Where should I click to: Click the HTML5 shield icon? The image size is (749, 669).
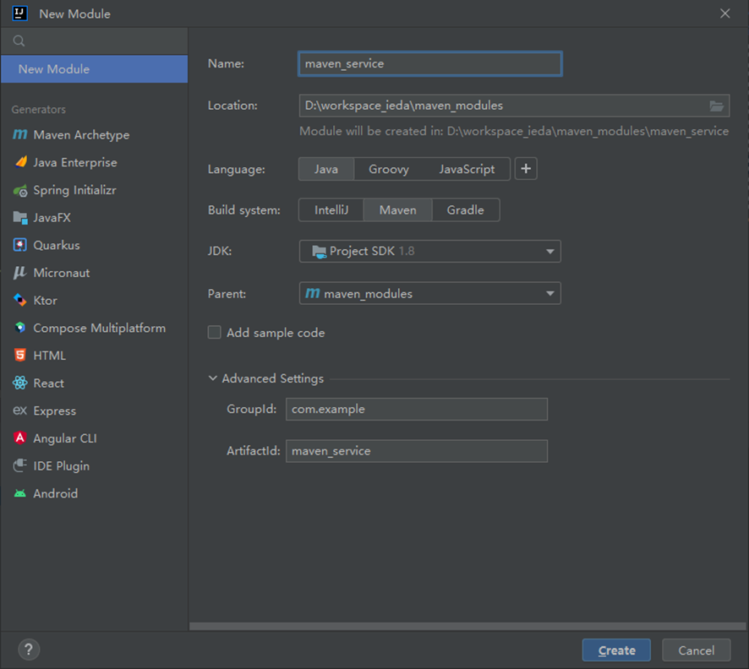point(20,355)
